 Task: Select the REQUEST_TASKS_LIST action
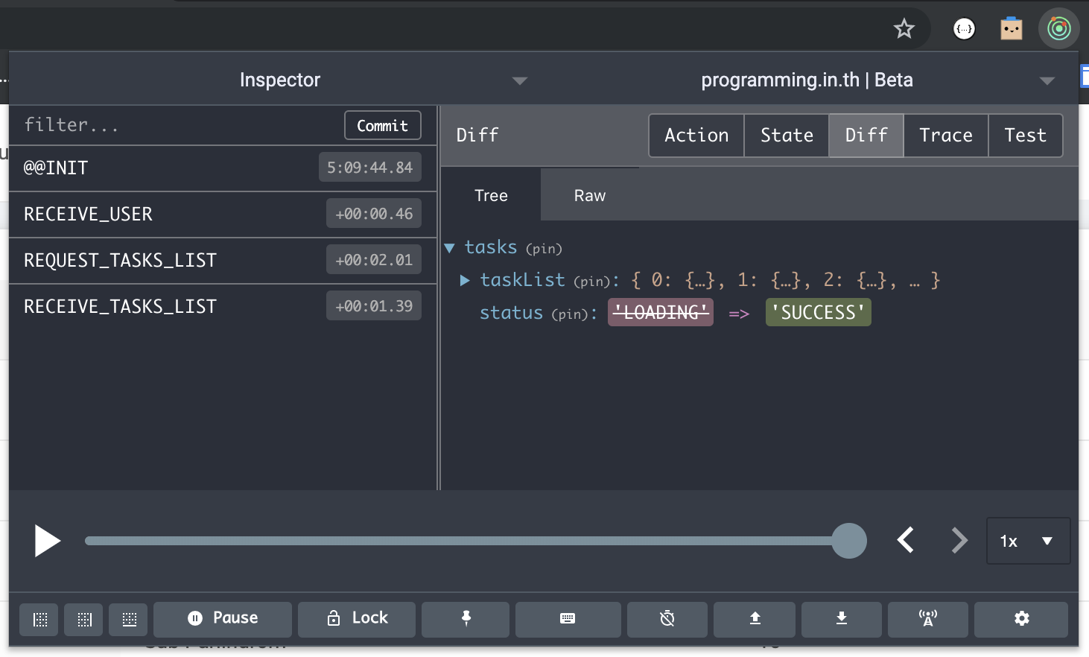point(223,261)
